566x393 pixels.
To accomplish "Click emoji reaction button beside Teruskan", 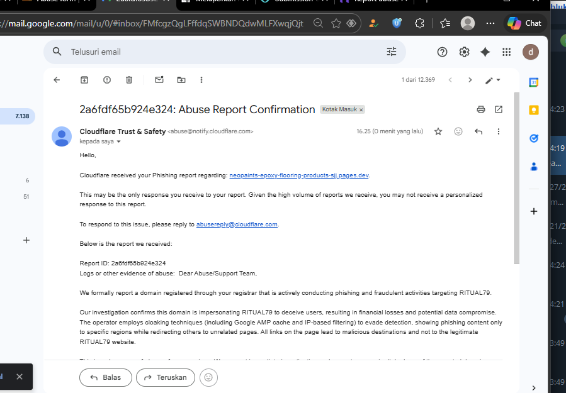I will 208,377.
